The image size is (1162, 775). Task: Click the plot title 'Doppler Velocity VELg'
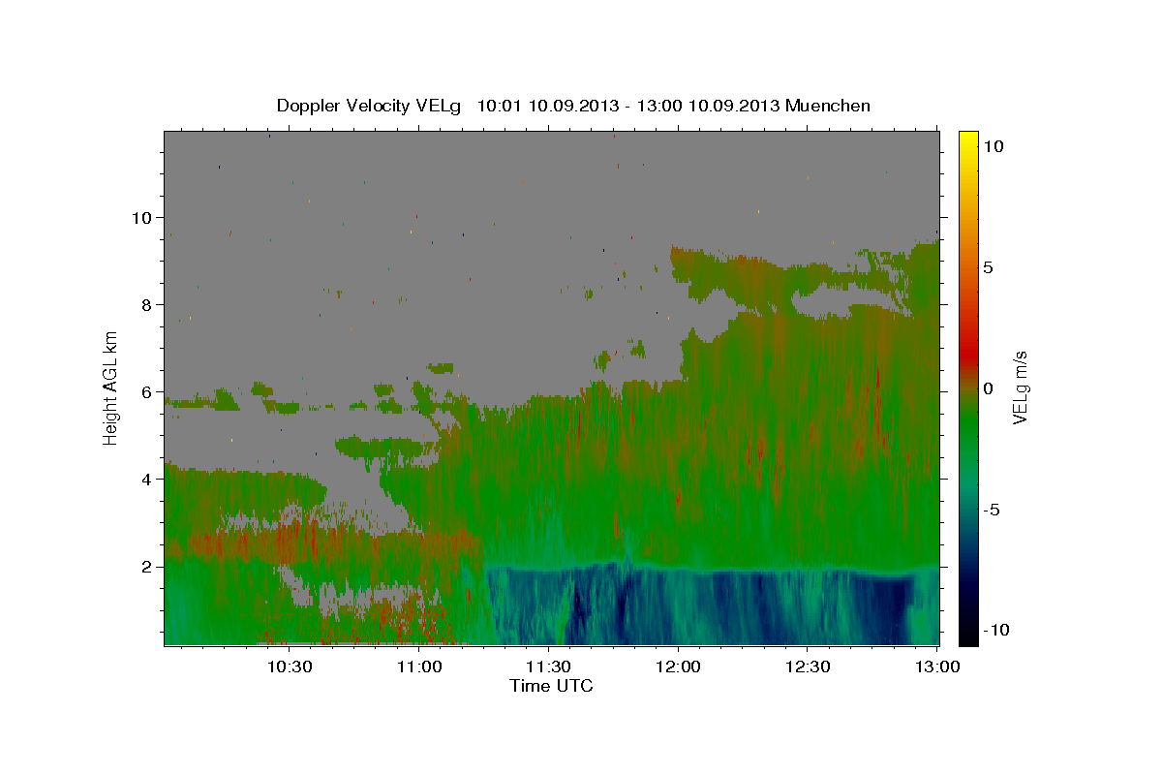(370, 106)
